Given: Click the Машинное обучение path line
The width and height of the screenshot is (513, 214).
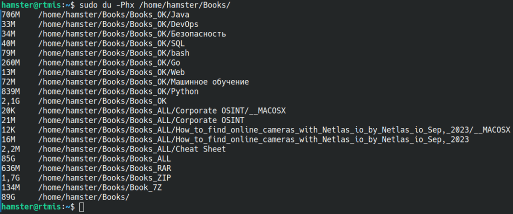Looking at the screenshot, I should 143,82.
